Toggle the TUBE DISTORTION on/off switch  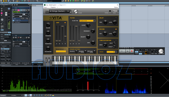[116, 40]
